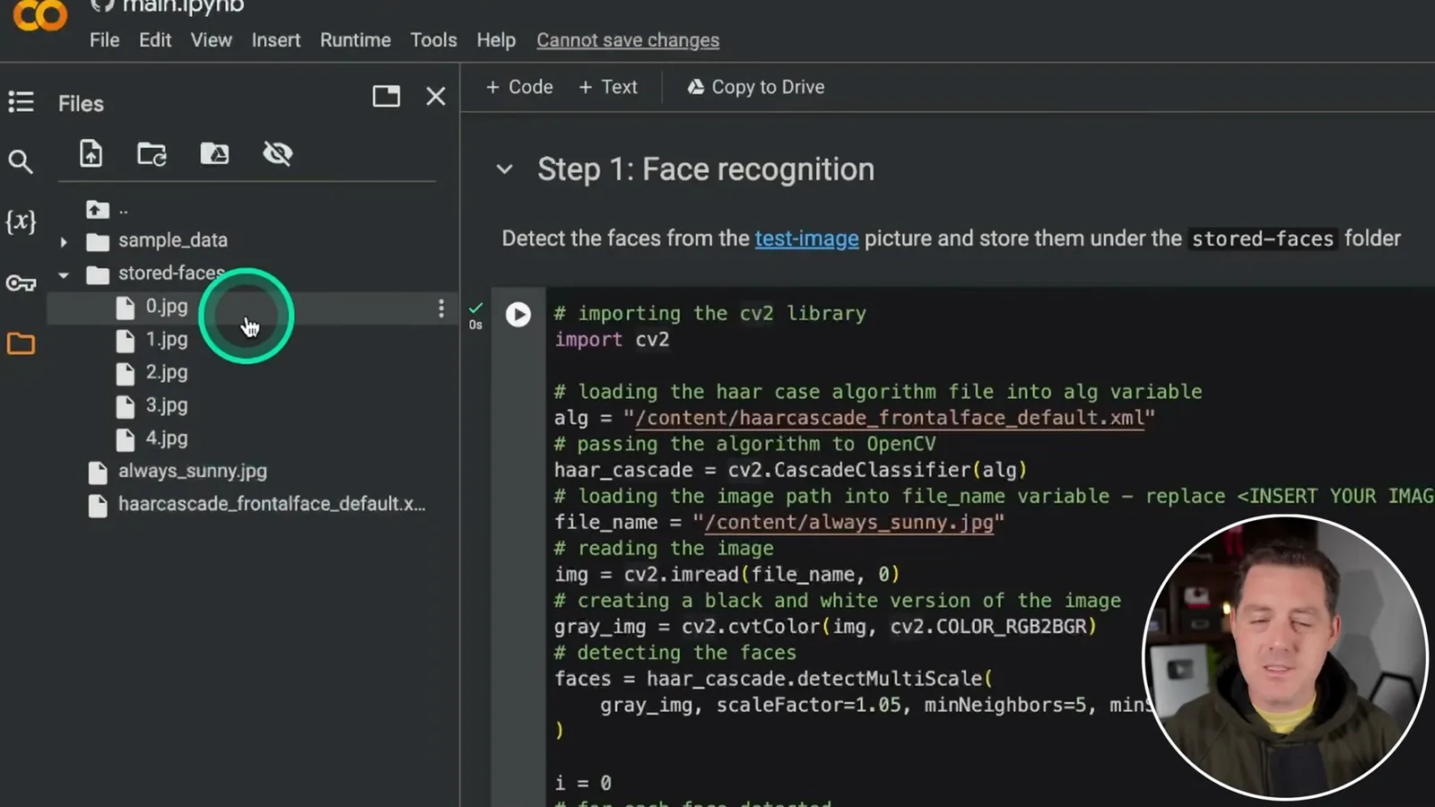Open the table of contents sidebar icon
Screen dimensions: 1435x807
pyautogui.click(x=21, y=102)
